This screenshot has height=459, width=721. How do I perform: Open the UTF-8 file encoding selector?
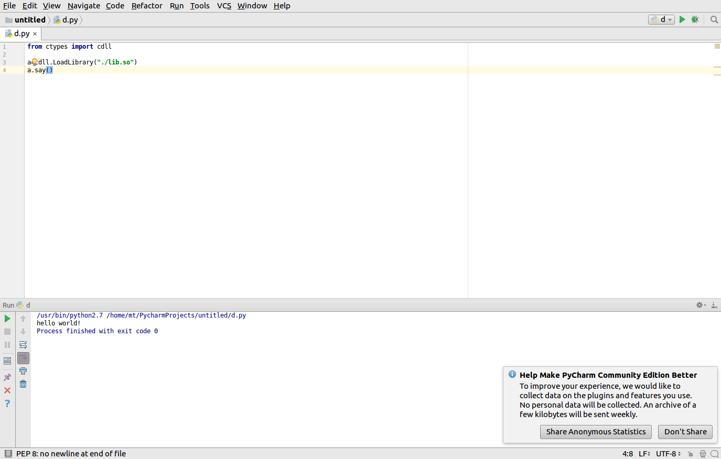pyautogui.click(x=668, y=454)
